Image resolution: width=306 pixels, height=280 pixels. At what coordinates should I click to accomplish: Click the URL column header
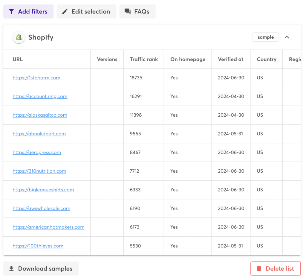tap(18, 59)
